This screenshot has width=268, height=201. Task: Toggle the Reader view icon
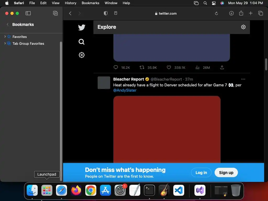coord(116,13)
